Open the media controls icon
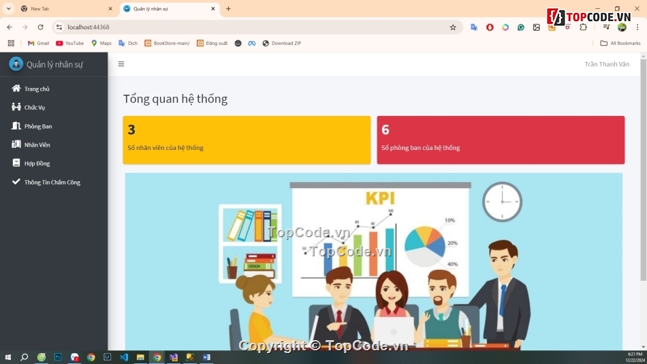Viewport: 647px width, 364px height. coord(606,27)
